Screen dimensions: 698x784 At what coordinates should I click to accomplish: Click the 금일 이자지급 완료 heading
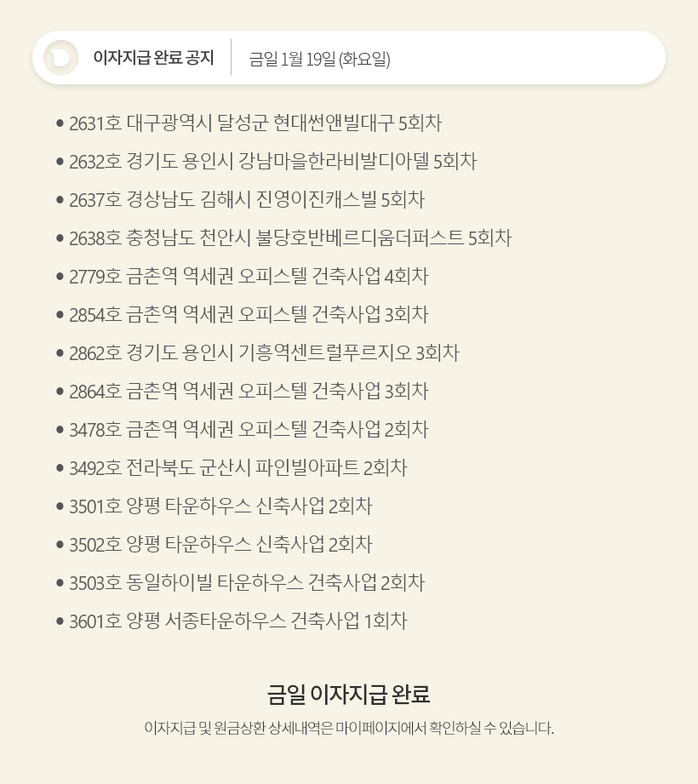tap(349, 695)
